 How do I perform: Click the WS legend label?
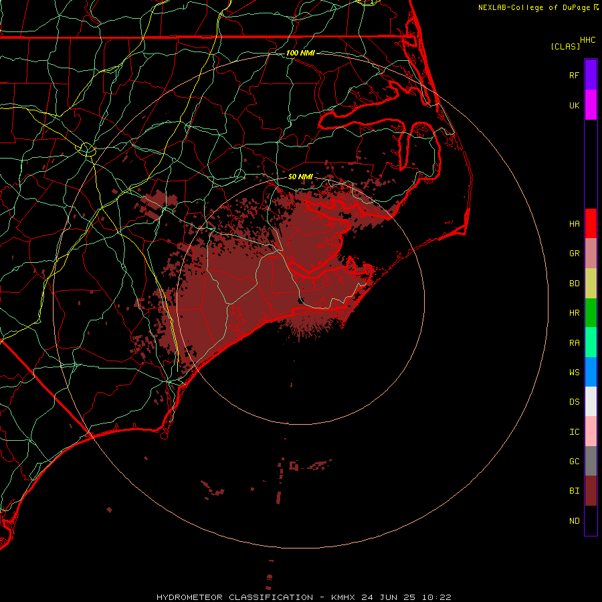tap(574, 373)
